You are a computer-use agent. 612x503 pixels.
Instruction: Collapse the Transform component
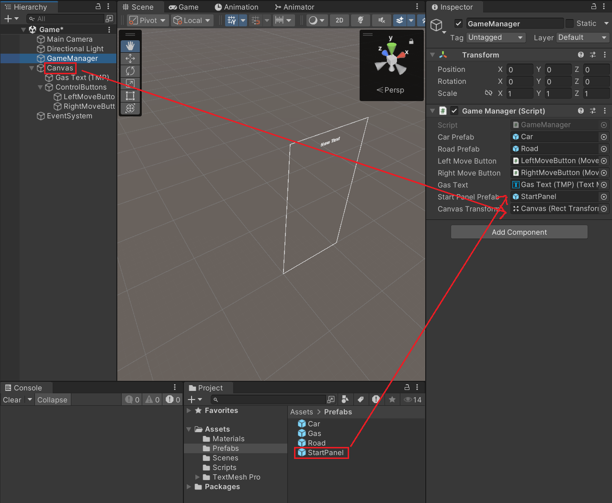point(432,55)
